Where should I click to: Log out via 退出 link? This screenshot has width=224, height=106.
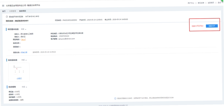219,3
